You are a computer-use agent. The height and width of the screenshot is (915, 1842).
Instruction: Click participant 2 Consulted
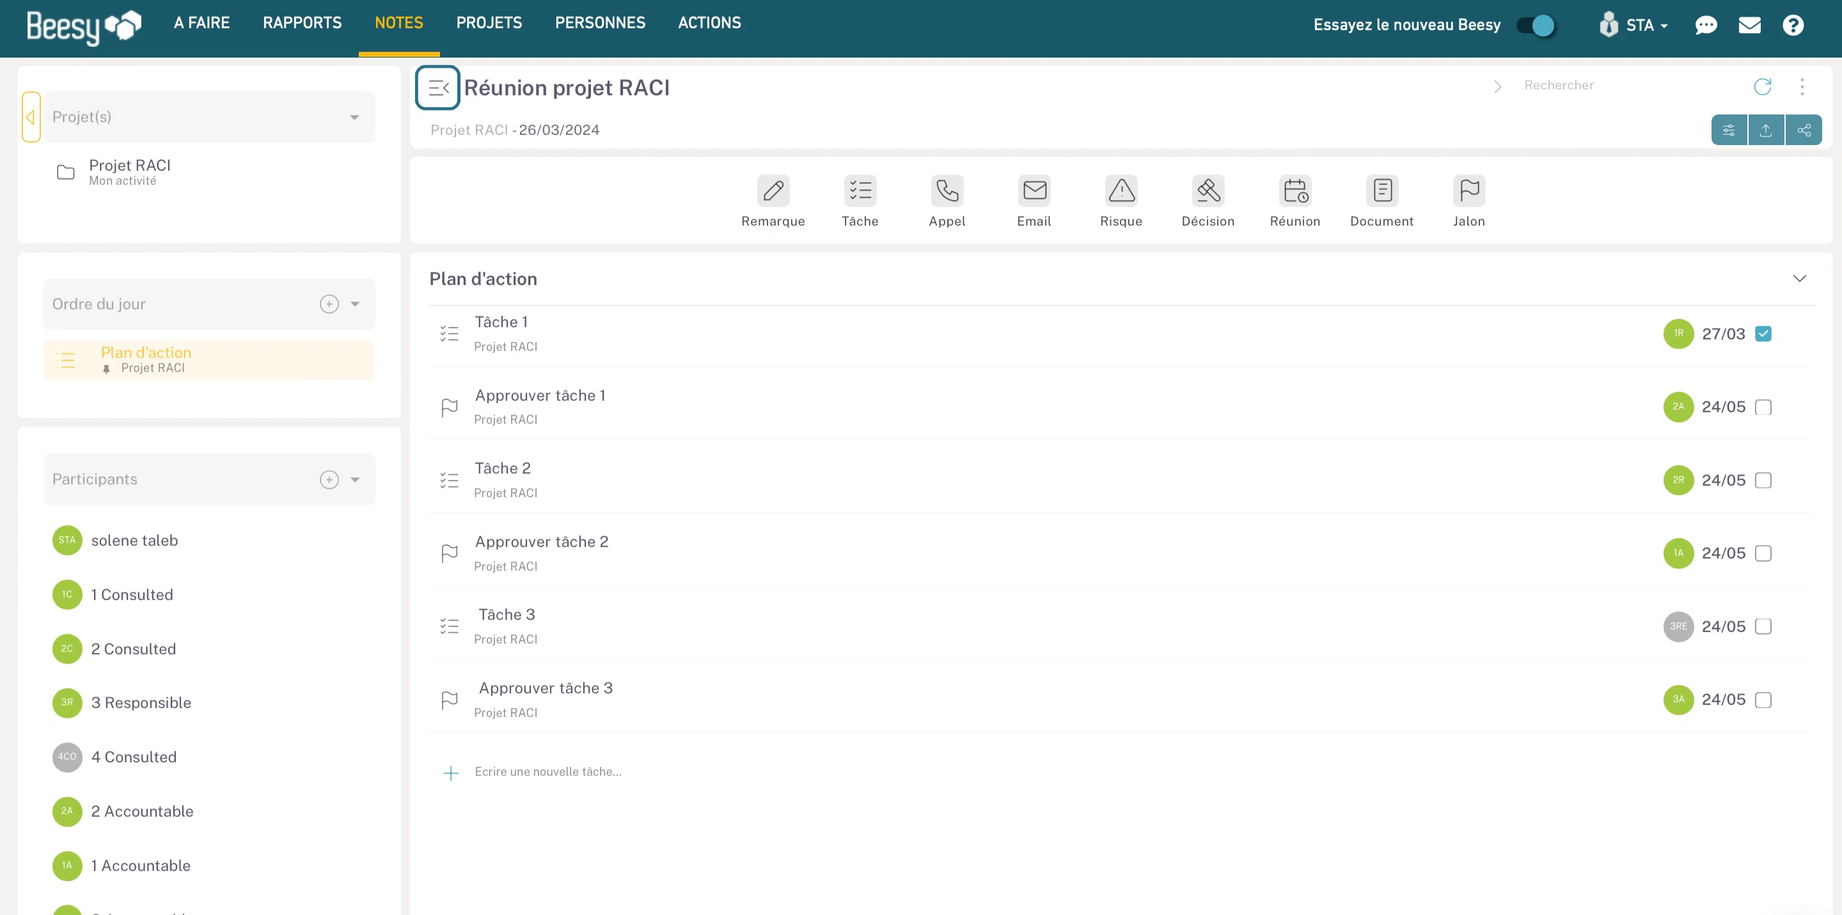pos(114,649)
